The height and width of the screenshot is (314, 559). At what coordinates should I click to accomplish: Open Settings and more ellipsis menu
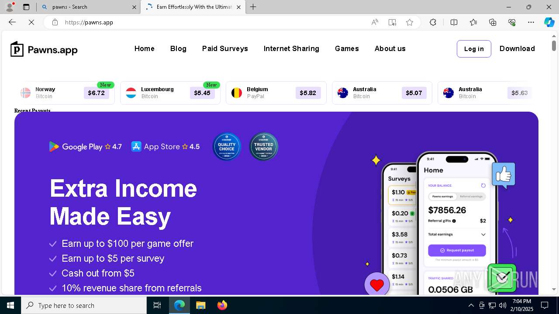tap(531, 22)
